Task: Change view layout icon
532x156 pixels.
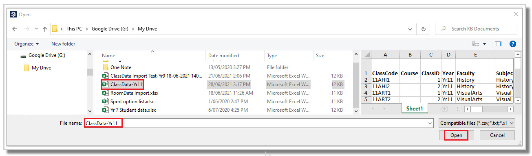Action: pyautogui.click(x=476, y=44)
